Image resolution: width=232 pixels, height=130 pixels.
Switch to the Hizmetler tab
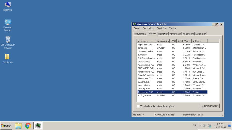click(163, 34)
